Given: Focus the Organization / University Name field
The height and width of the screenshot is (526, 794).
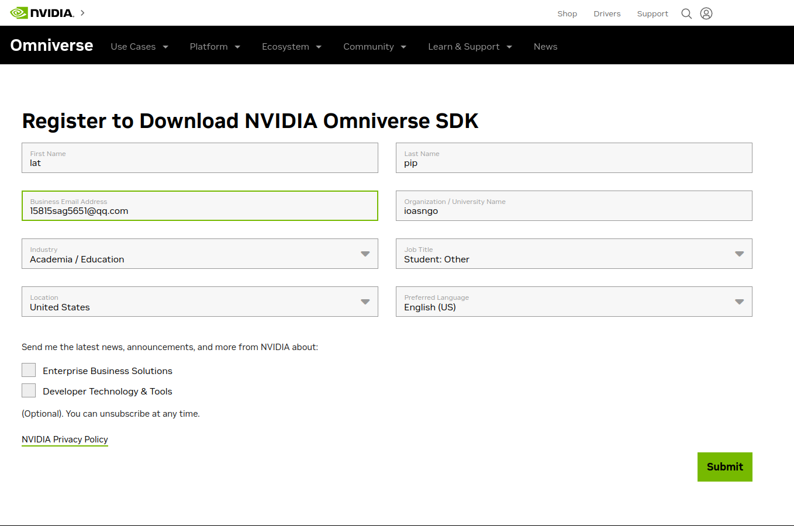Looking at the screenshot, I should coord(574,206).
